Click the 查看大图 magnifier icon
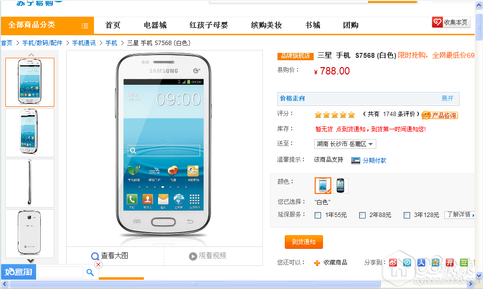 (x=95, y=256)
